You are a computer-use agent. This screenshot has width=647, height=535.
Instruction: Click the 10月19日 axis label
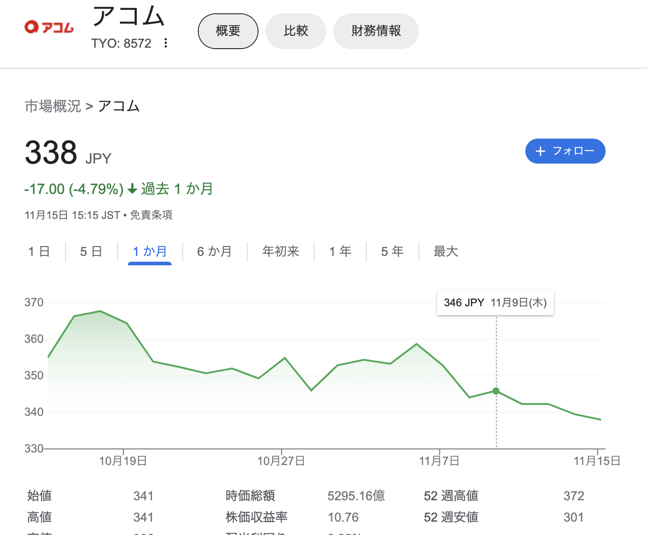pos(123,461)
